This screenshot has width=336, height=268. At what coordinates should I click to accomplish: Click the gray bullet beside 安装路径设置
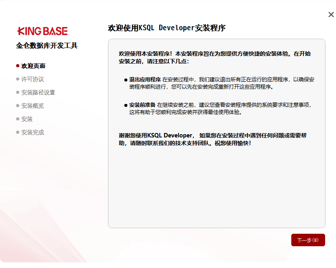18,92
